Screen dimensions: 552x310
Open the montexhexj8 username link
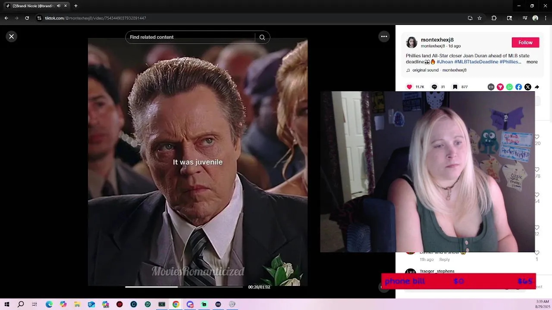pos(437,40)
